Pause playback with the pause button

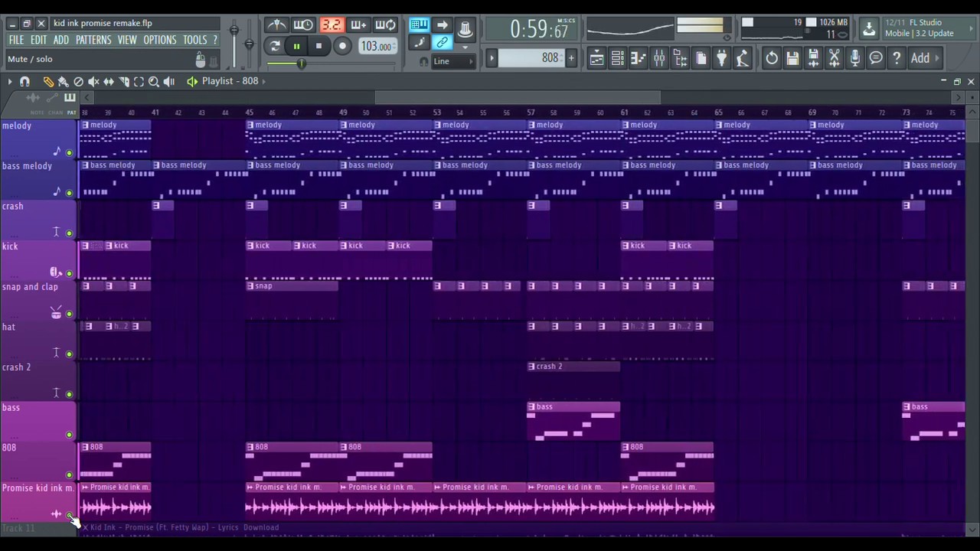(296, 46)
